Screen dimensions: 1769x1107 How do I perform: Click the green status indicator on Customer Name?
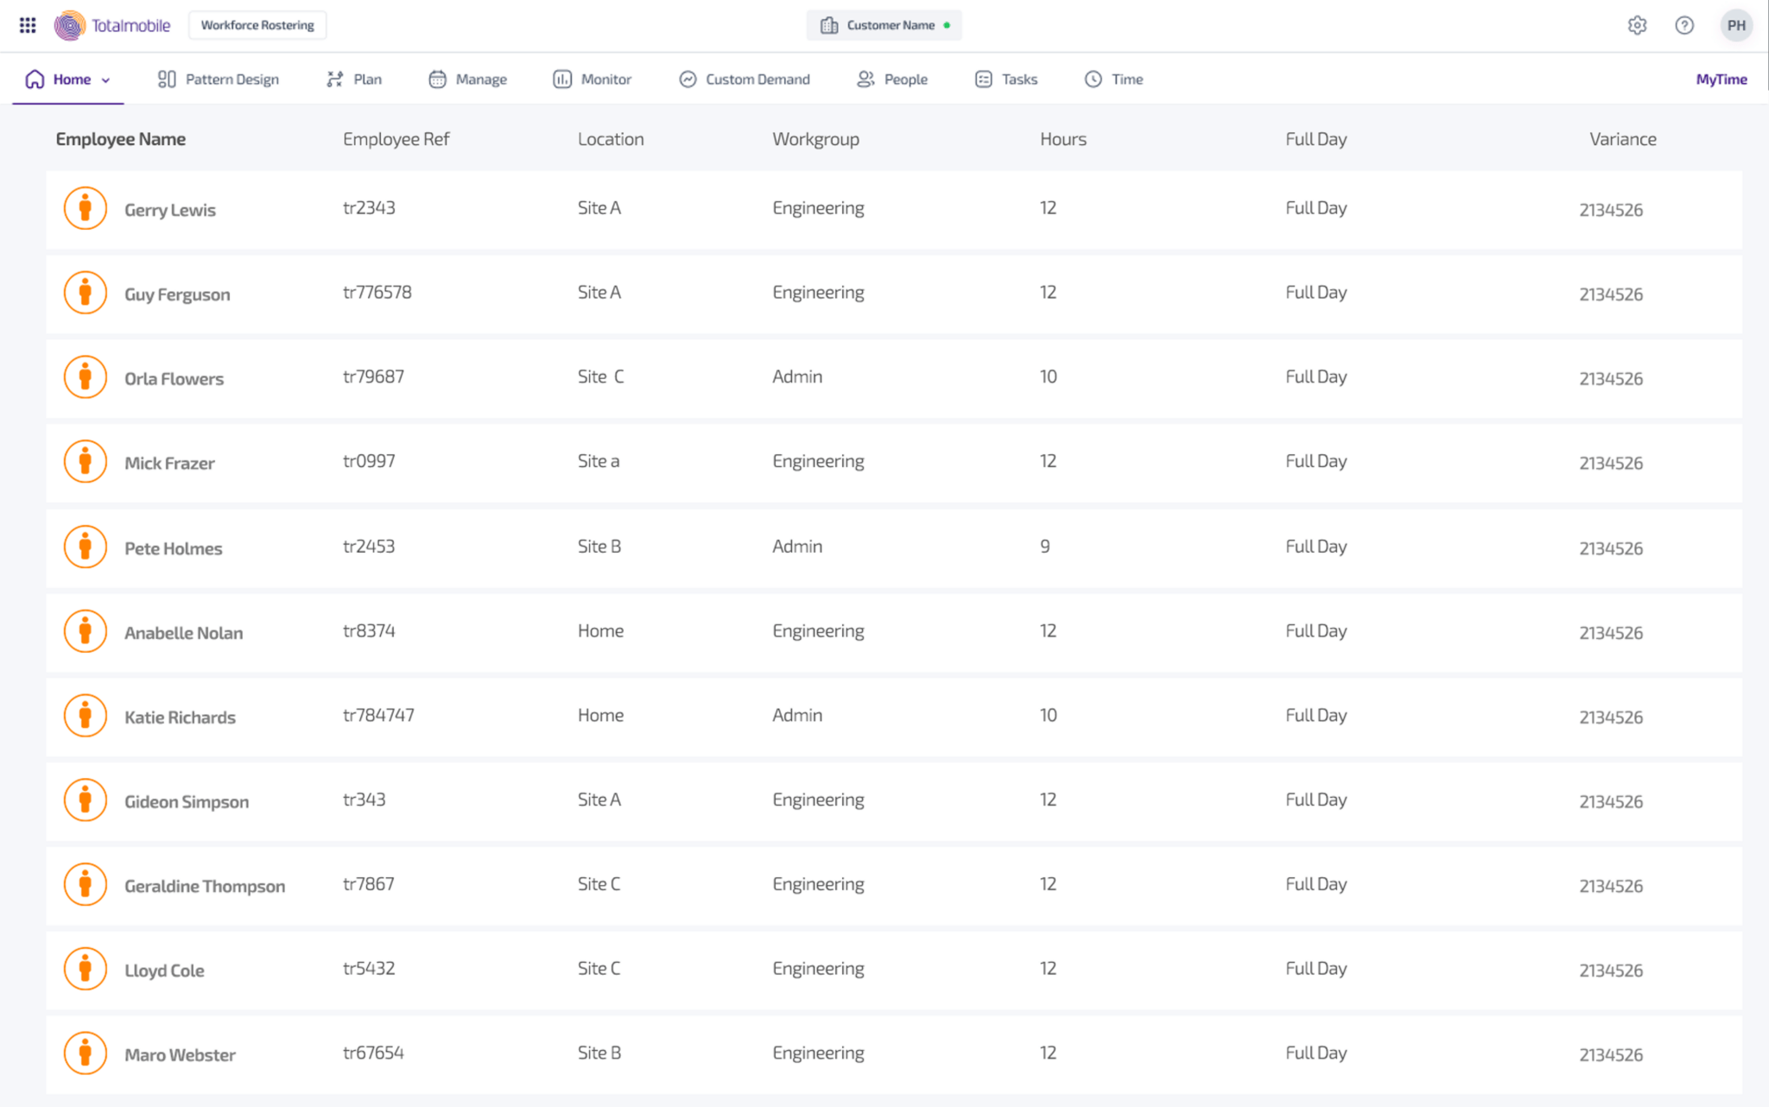coord(947,25)
